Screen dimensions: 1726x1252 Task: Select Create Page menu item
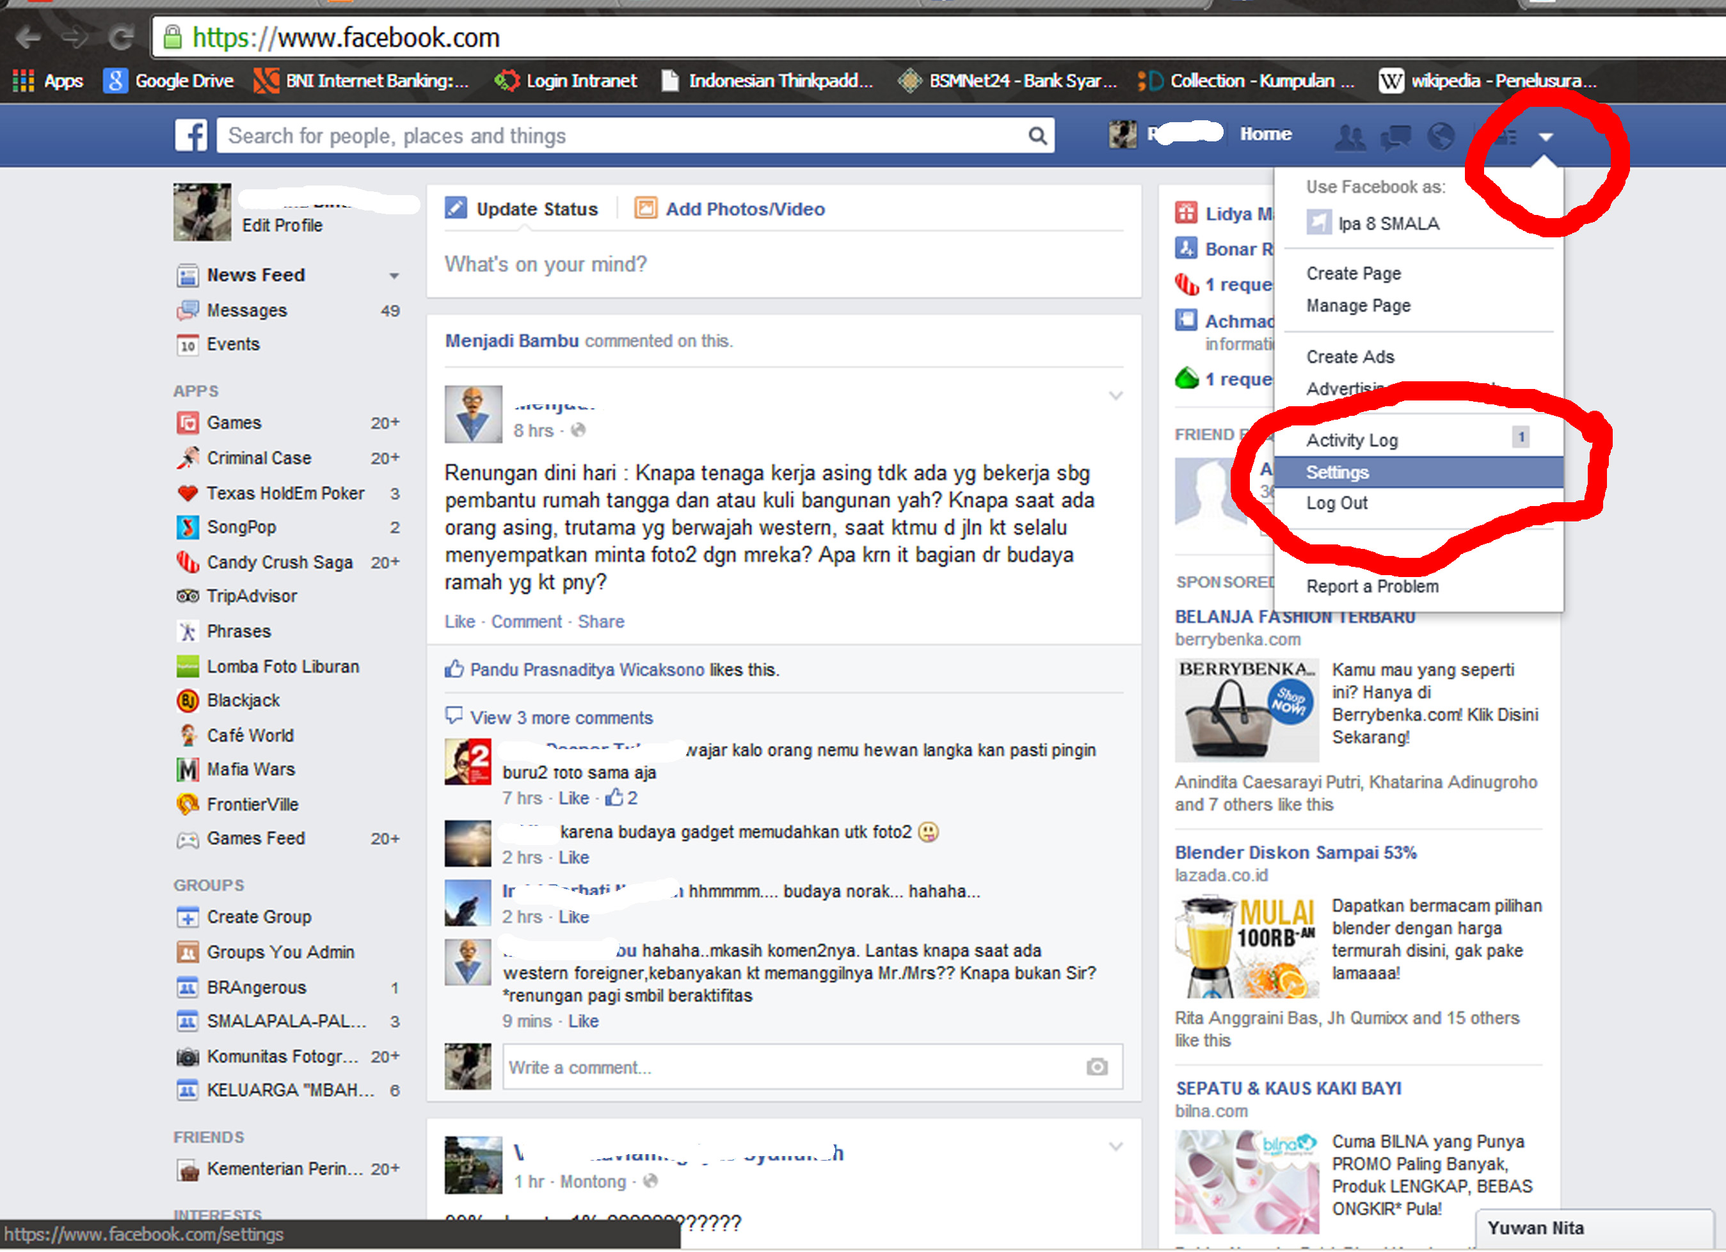1419,274
